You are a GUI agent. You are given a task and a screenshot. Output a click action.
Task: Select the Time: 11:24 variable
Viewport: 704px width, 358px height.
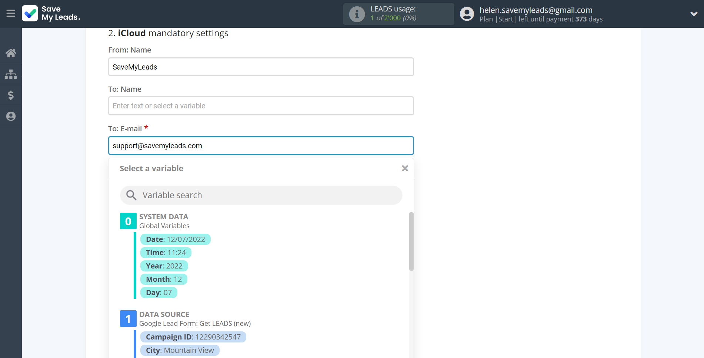click(x=166, y=253)
